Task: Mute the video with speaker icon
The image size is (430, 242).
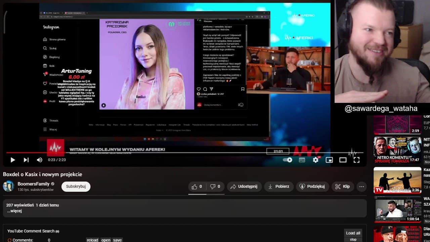Action: pos(40,160)
